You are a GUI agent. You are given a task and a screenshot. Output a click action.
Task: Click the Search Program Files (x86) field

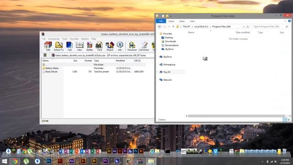pos(270,27)
